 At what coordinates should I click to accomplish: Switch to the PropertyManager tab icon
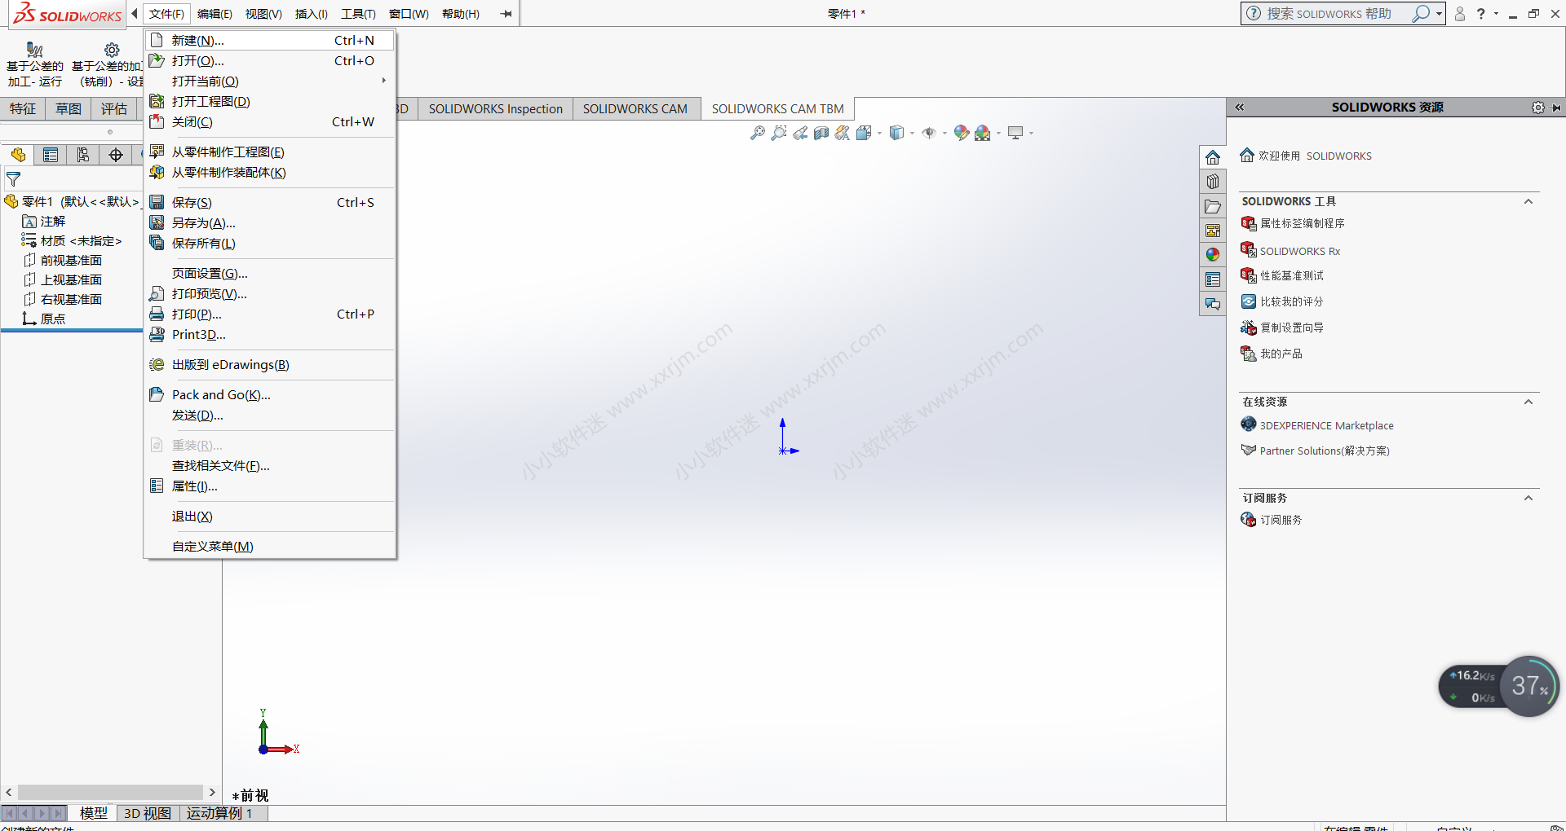tap(51, 155)
